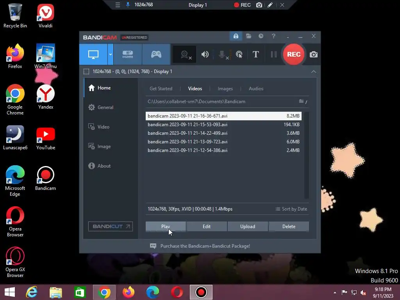
Task: Select Screen Recording mode in Bandicam
Action: point(93,54)
